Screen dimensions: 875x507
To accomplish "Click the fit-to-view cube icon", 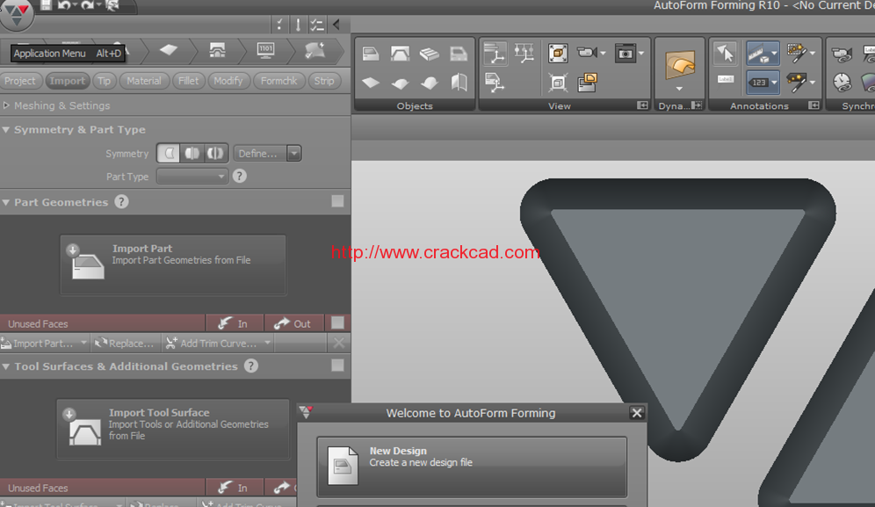I will point(558,54).
